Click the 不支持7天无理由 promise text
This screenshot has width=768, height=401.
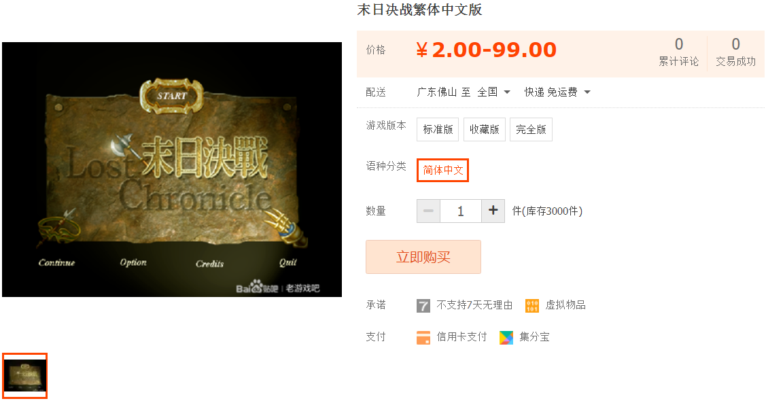(474, 305)
